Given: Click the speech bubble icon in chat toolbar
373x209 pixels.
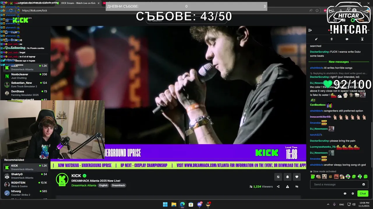Looking at the screenshot, I should 347,39.
